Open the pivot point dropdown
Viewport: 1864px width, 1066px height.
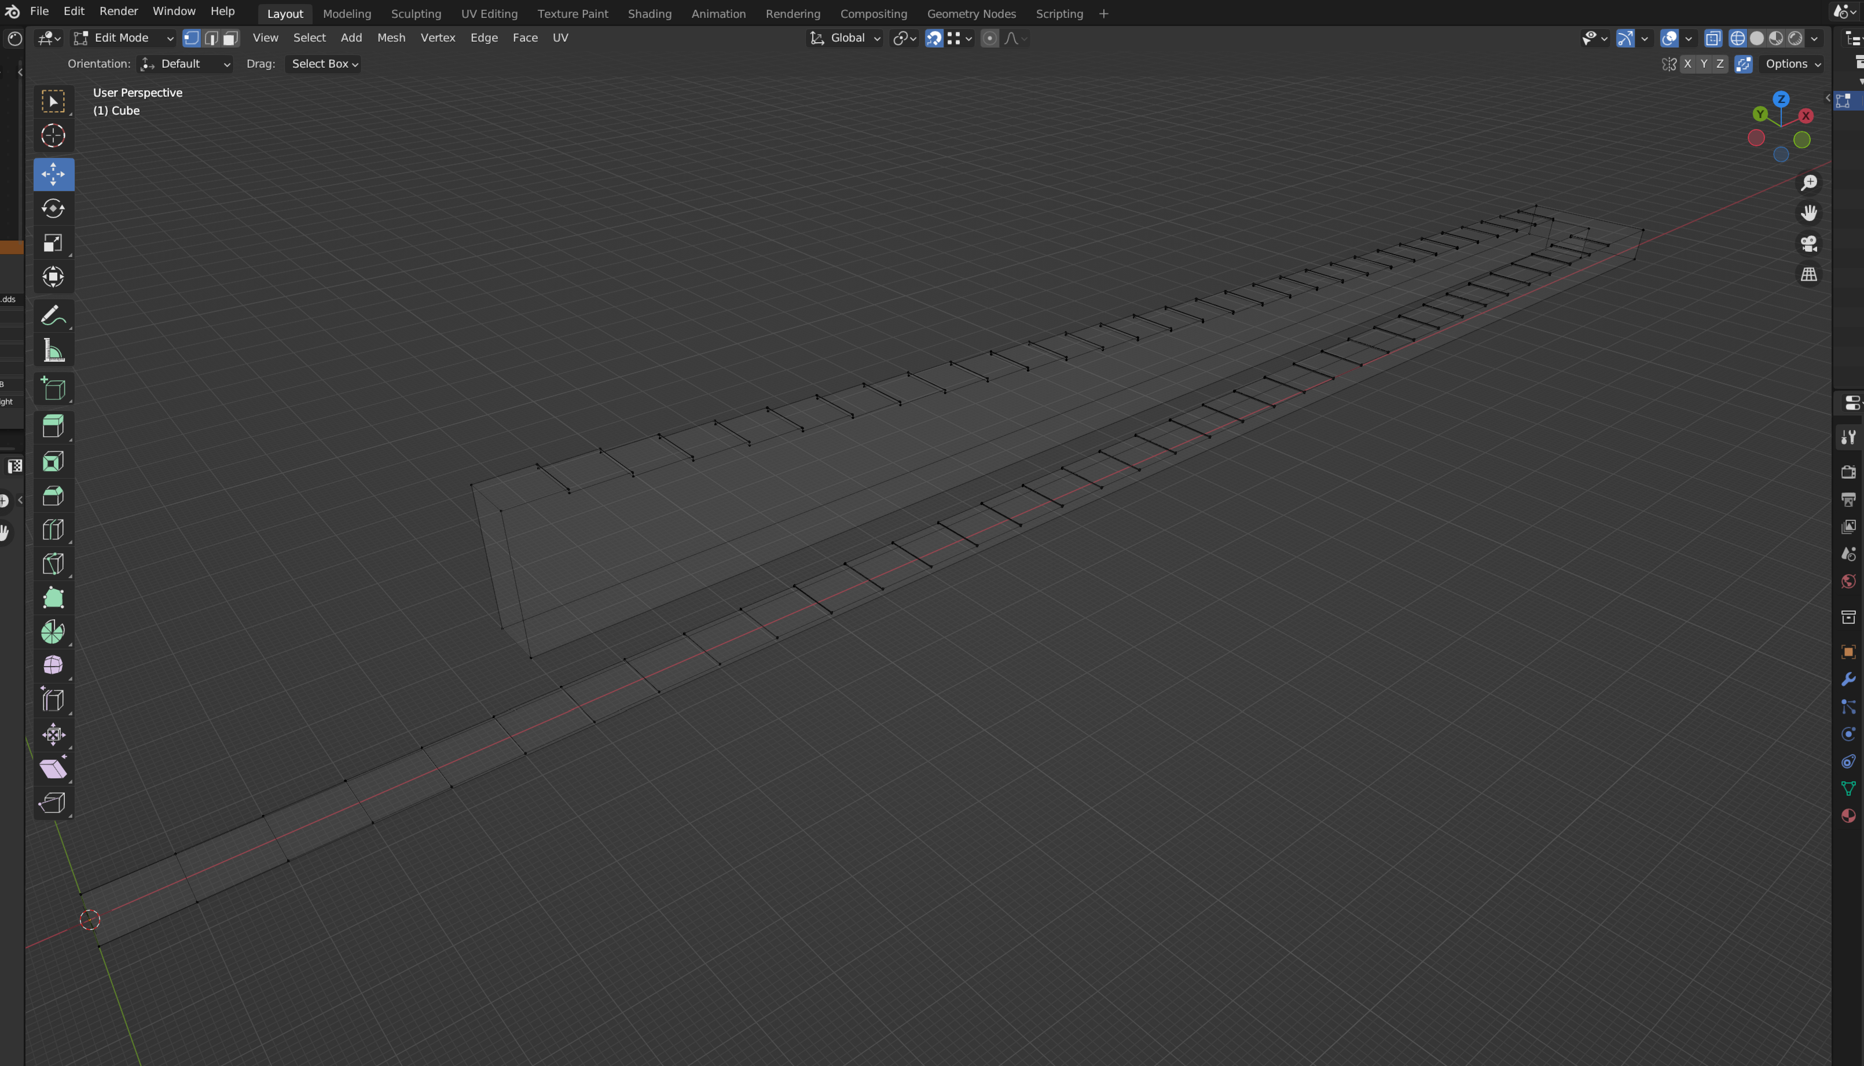(905, 38)
